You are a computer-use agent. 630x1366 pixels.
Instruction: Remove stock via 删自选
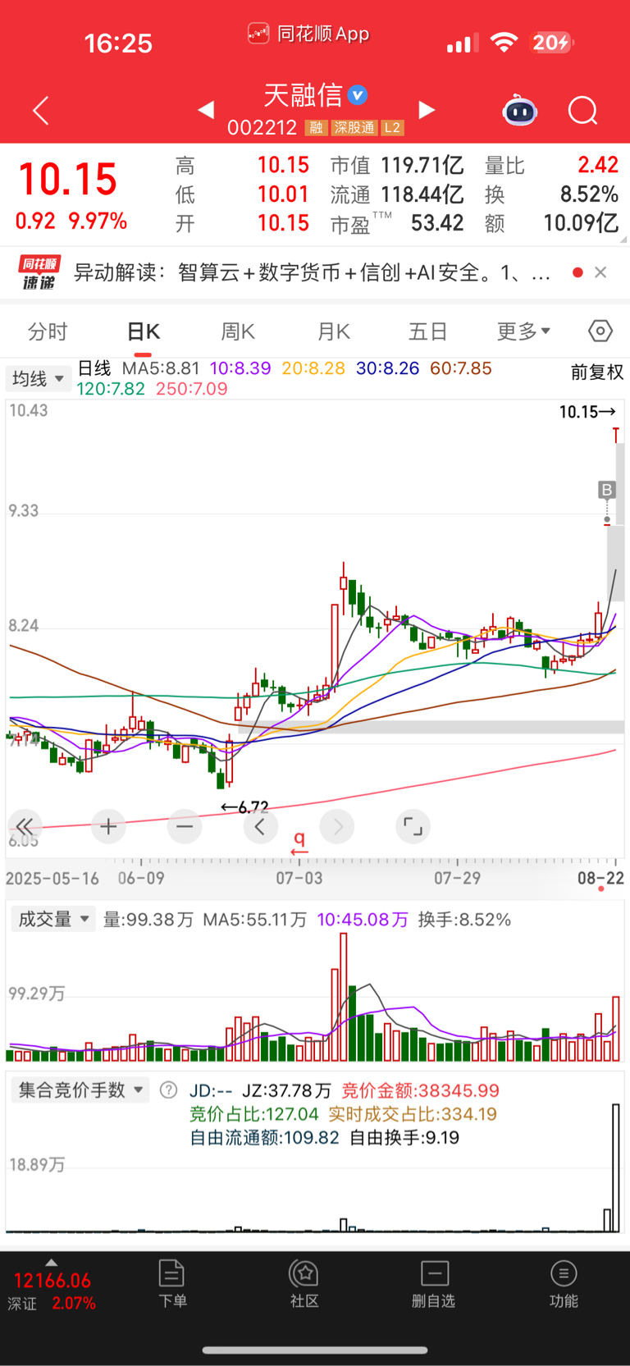(434, 1284)
